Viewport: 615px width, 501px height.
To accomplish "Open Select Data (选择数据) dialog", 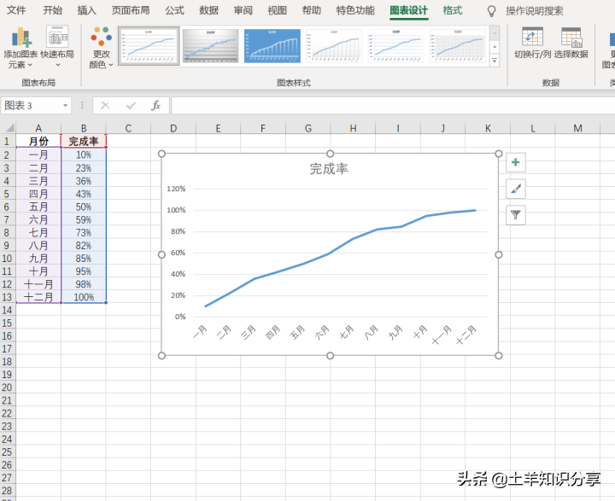I will (x=571, y=44).
